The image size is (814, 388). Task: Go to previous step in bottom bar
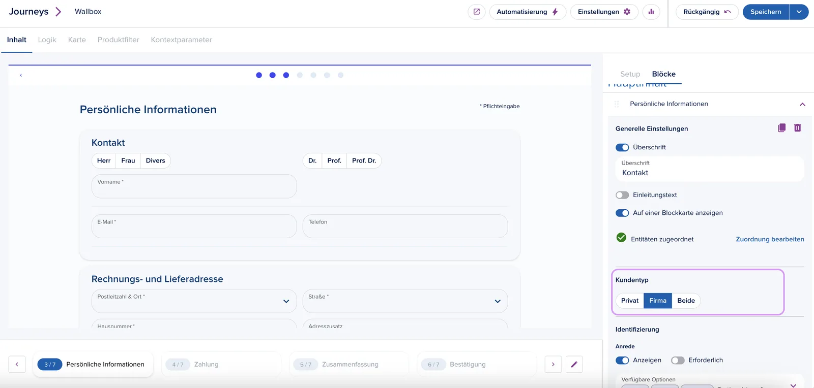[x=17, y=364]
